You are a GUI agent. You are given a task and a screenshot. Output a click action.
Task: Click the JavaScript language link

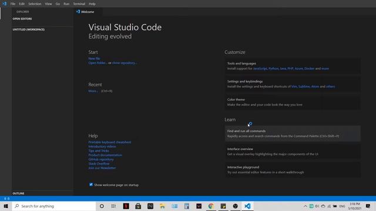point(260,69)
